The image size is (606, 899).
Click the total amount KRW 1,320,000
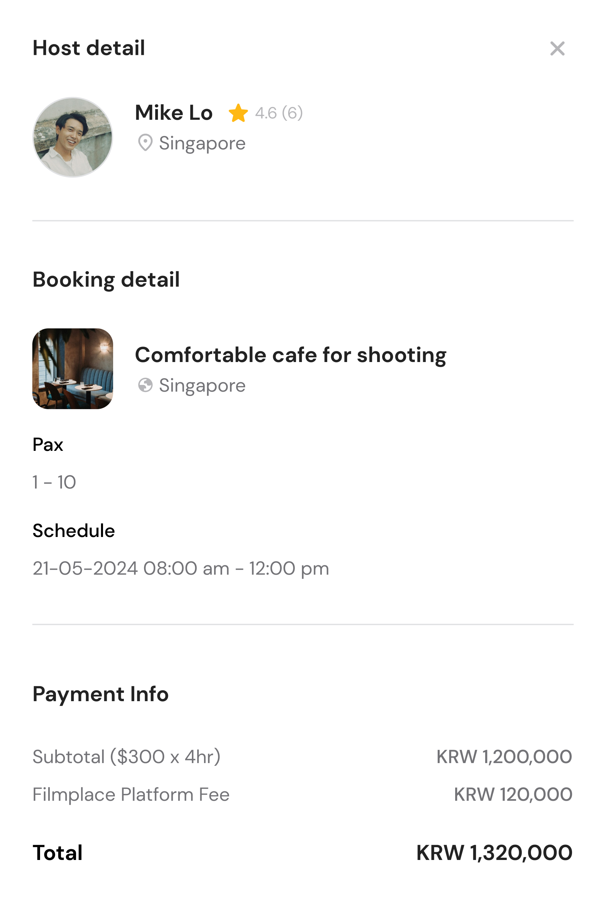coord(494,853)
